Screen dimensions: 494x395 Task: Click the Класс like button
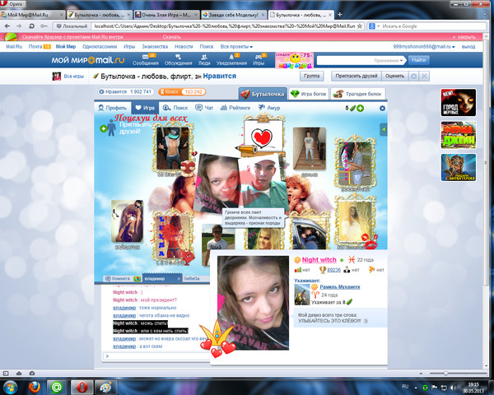pos(182,91)
